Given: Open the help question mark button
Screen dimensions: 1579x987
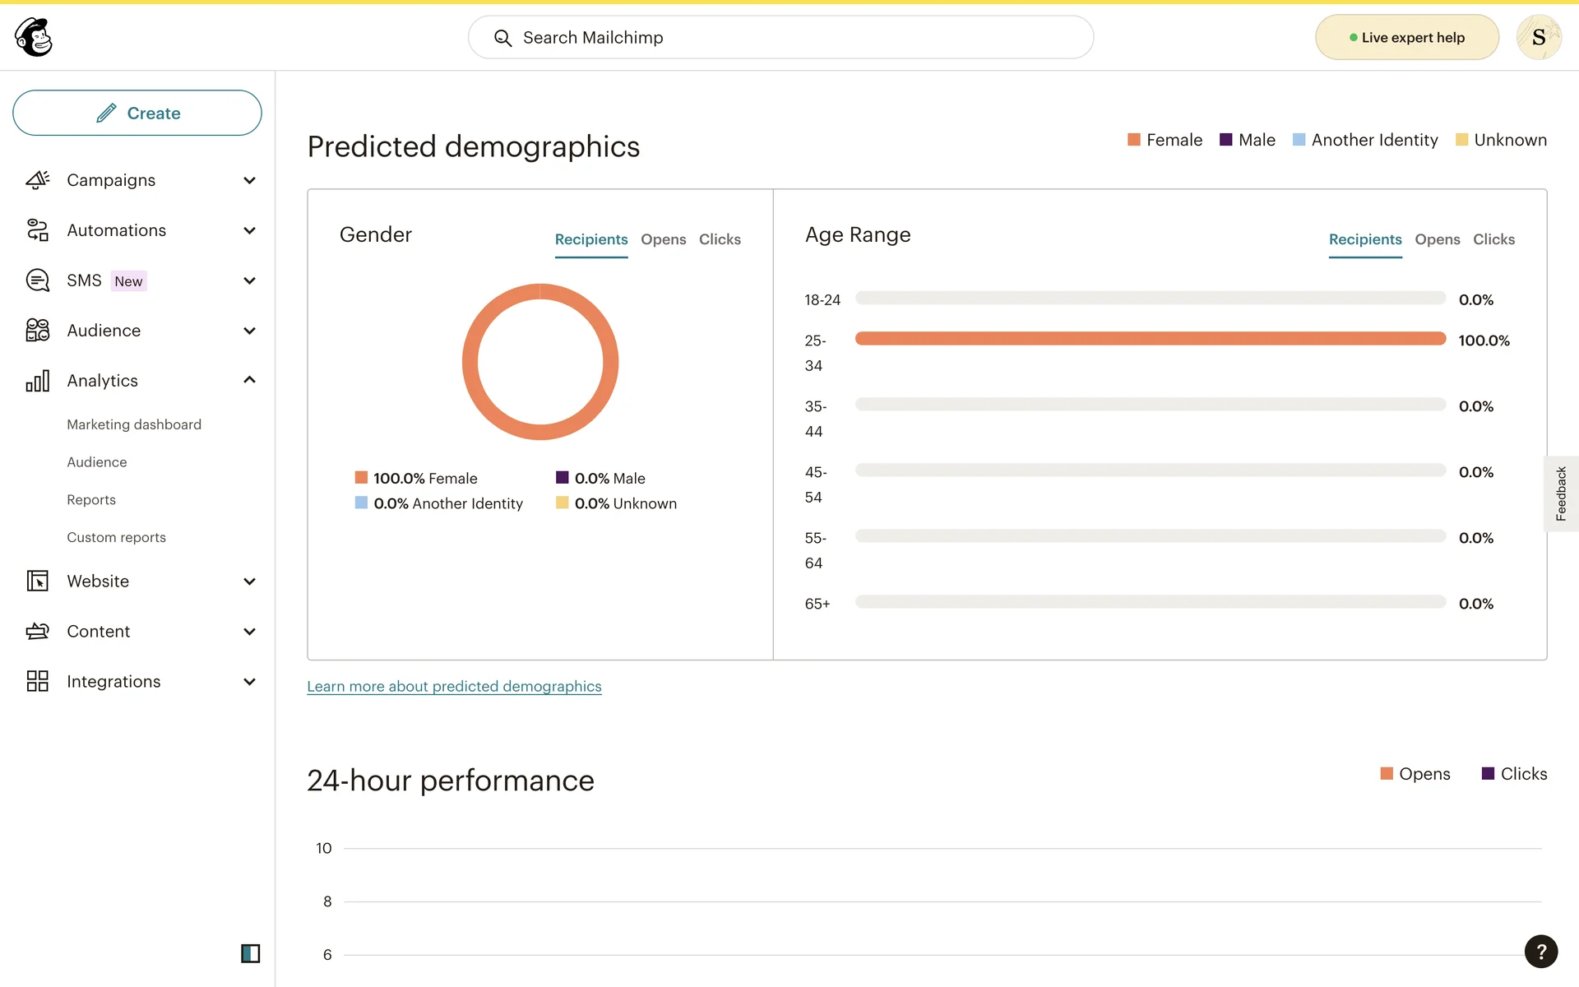Looking at the screenshot, I should tap(1540, 952).
